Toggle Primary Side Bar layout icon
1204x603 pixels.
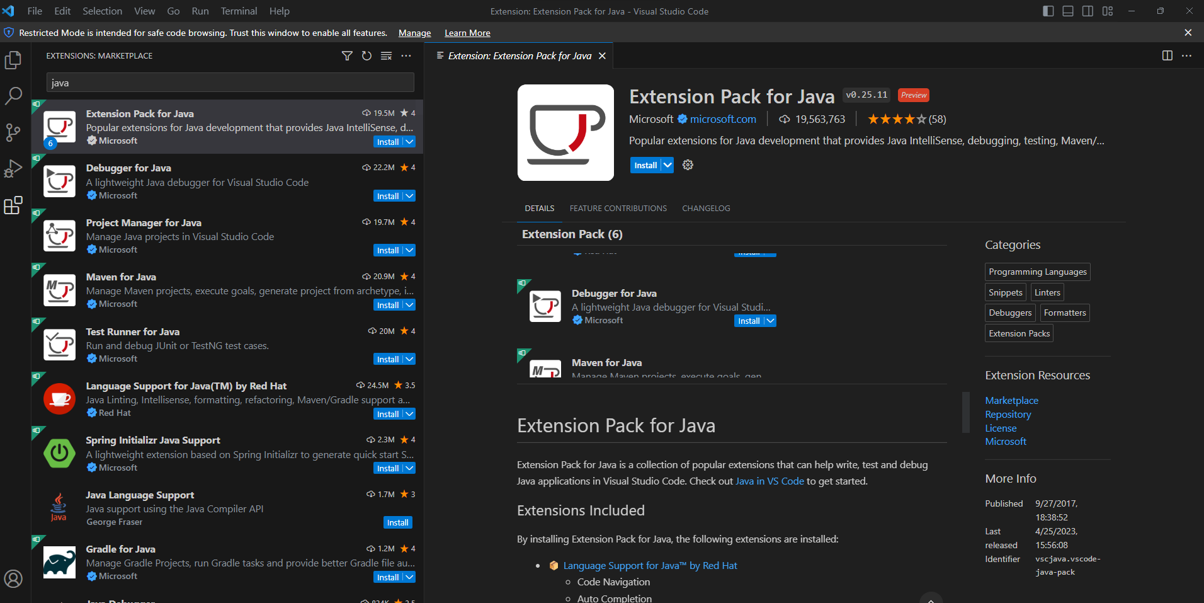(1048, 11)
